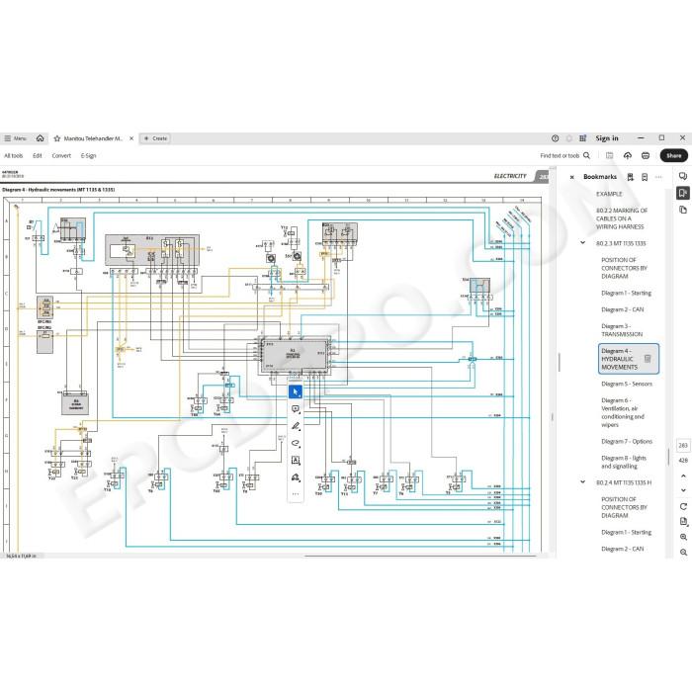
Task: Click the Save file icon in toolbar
Action: click(x=610, y=155)
